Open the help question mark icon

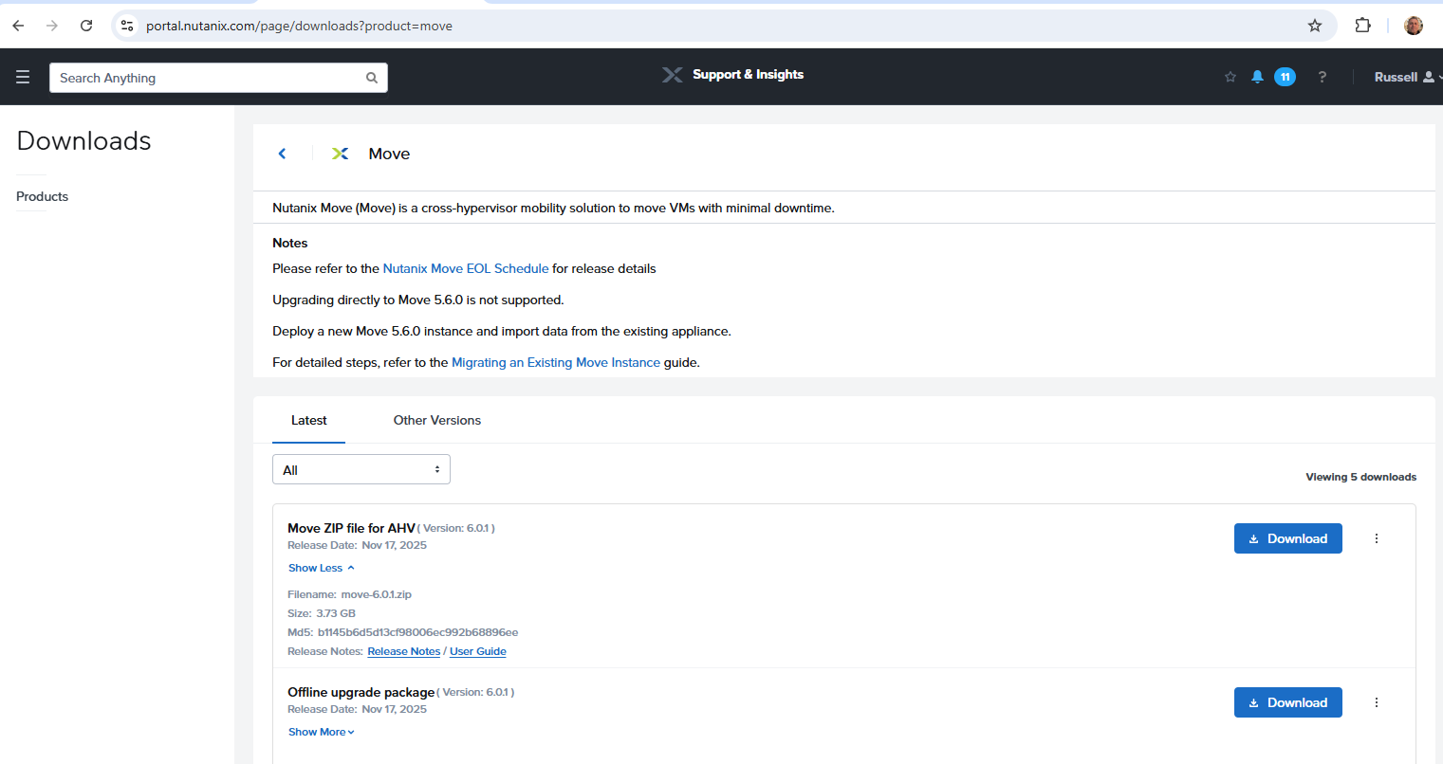tap(1322, 77)
